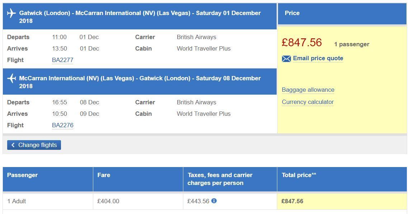Open flight BA2277 details link

tap(62, 60)
